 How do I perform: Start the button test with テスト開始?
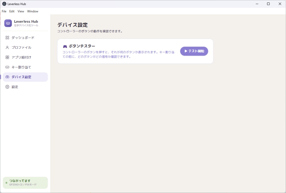pos(194,51)
